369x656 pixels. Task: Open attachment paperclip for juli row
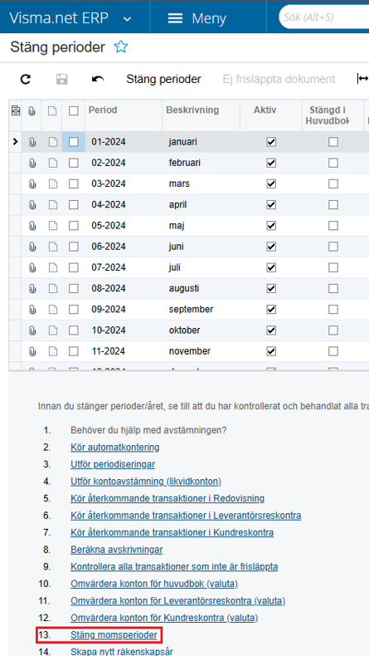pyautogui.click(x=32, y=267)
